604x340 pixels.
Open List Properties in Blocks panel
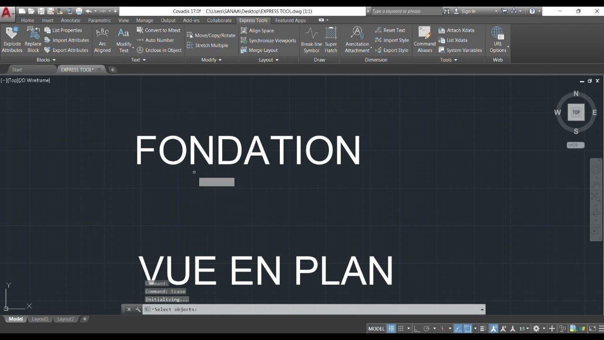[63, 30]
